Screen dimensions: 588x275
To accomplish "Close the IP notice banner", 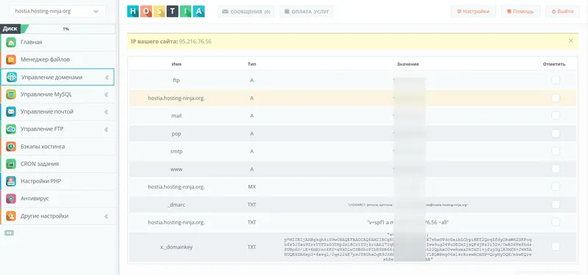I will coord(571,41).
